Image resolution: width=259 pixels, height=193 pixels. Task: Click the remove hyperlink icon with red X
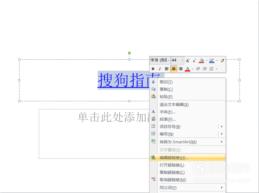tap(153, 179)
